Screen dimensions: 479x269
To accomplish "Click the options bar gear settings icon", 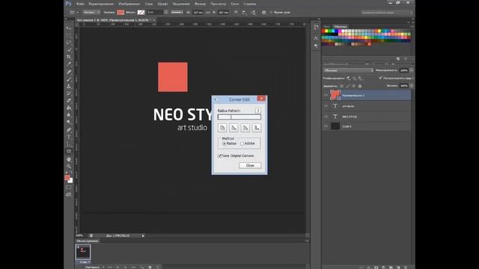I will click(x=264, y=13).
